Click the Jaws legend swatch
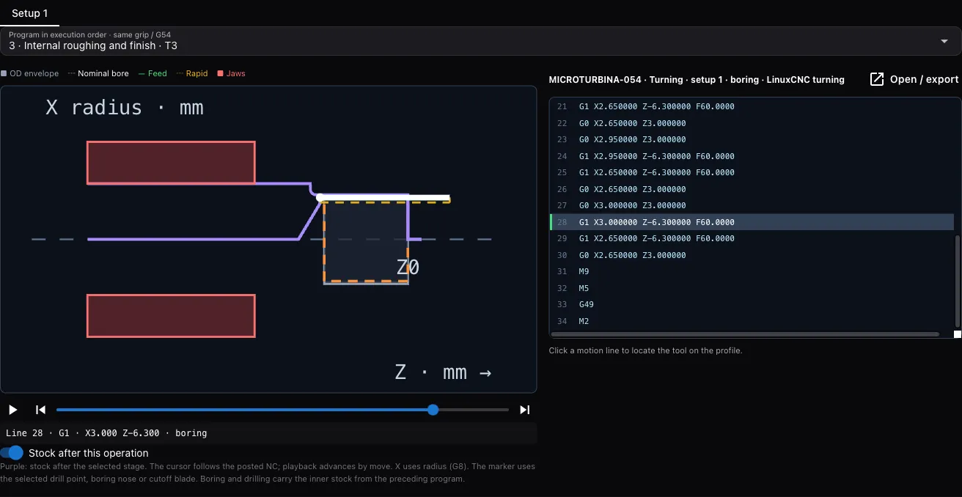This screenshot has width=962, height=497. click(x=221, y=73)
